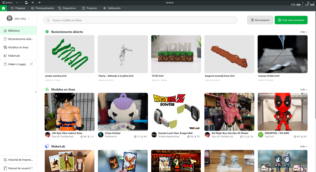
Task: Click like icon on Ultra Instinct Goku card
Action: click(82, 137)
